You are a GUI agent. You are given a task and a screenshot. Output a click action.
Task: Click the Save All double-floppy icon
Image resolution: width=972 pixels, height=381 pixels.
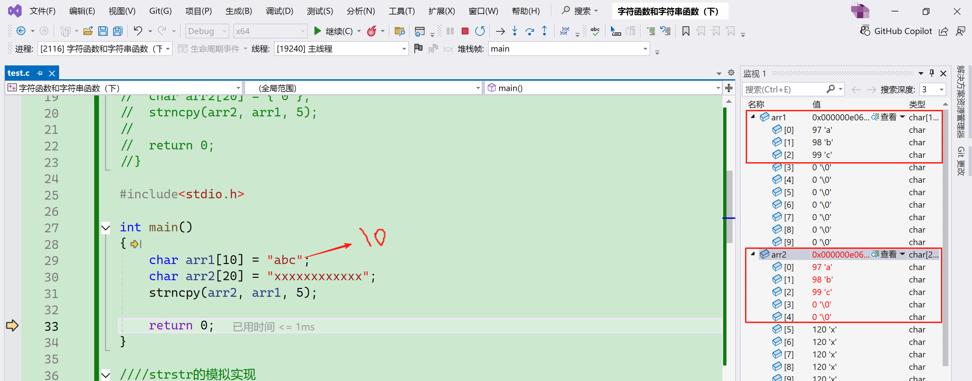coord(118,31)
